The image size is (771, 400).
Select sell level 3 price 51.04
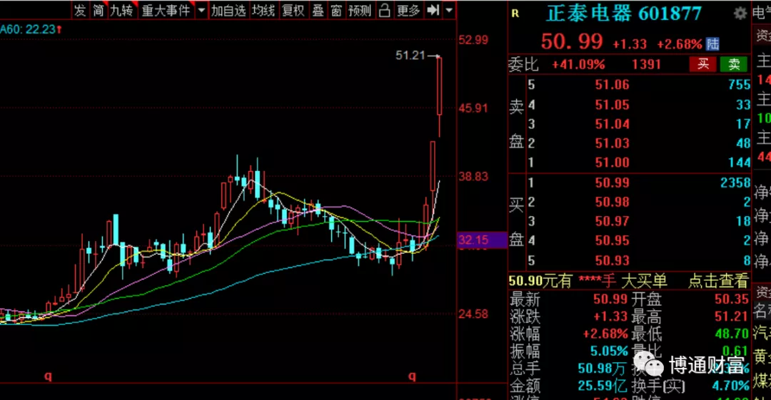612,123
